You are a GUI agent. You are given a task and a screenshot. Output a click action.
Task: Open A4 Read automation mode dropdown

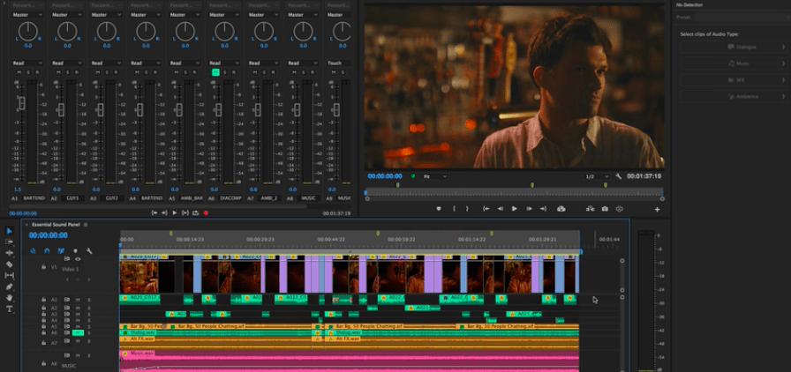[146, 63]
